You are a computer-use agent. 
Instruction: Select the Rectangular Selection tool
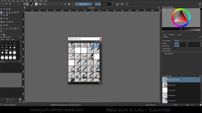pyautogui.click(x=1, y=29)
